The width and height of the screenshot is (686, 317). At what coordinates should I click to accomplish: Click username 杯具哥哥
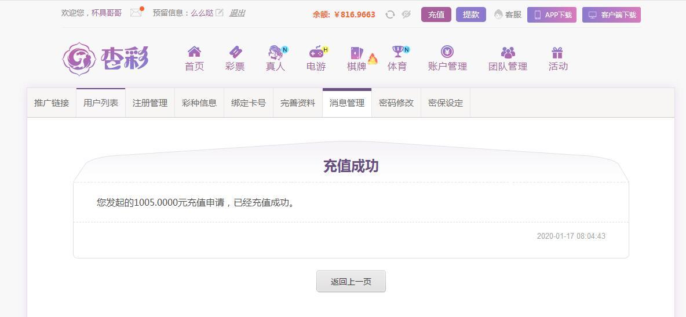click(107, 13)
